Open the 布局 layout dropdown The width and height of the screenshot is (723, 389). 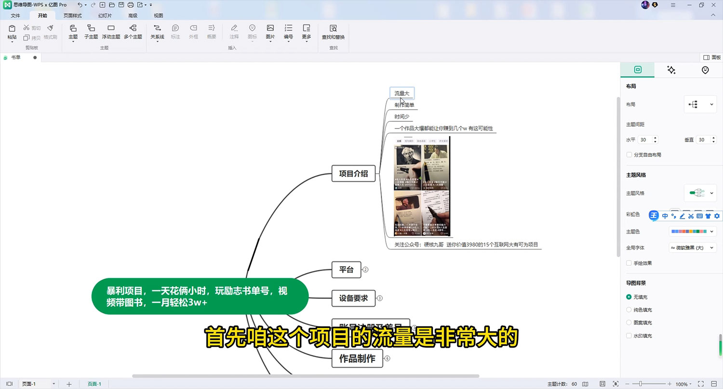tap(700, 104)
